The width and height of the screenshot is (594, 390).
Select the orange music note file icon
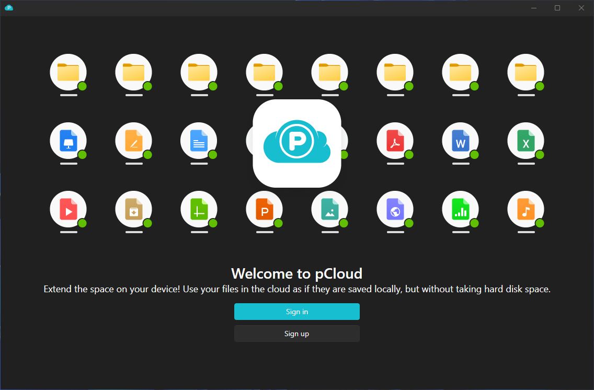point(526,210)
